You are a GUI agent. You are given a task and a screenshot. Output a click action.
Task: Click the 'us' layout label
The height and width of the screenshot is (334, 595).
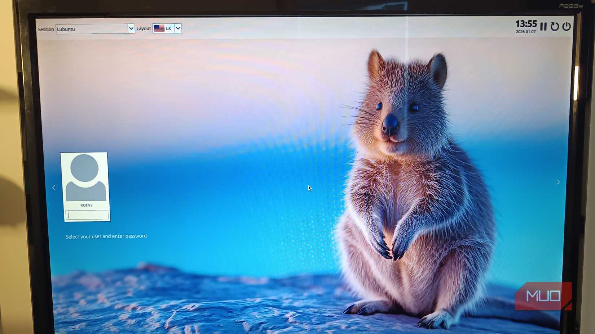click(169, 28)
